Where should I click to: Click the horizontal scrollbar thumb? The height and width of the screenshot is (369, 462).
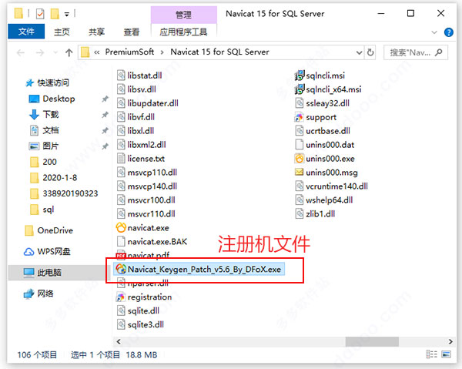372,341
